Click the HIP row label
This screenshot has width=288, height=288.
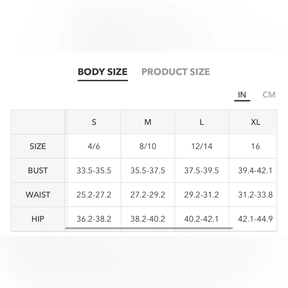coord(38,219)
